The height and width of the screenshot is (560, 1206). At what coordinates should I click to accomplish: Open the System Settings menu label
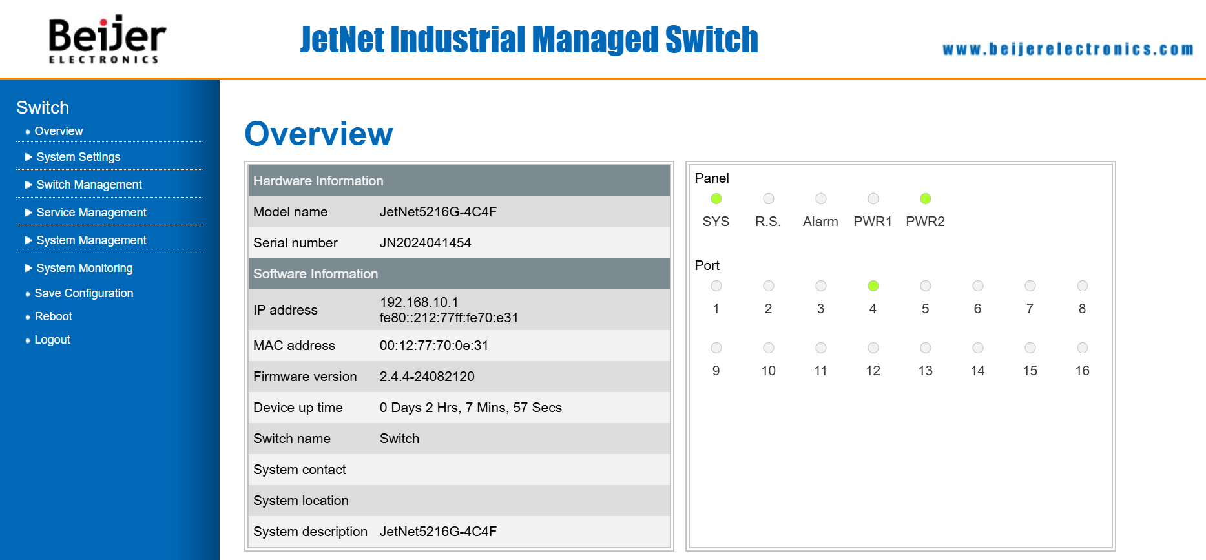[78, 157]
